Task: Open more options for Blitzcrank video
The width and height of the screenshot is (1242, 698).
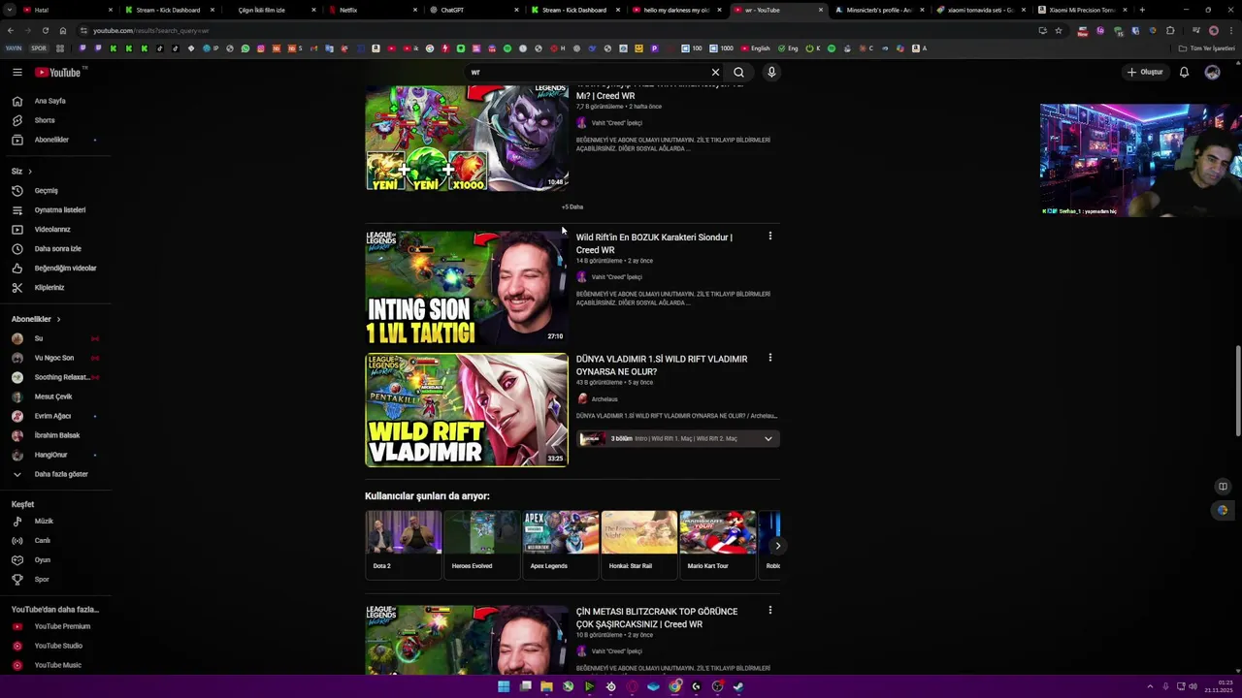Action: click(x=770, y=610)
